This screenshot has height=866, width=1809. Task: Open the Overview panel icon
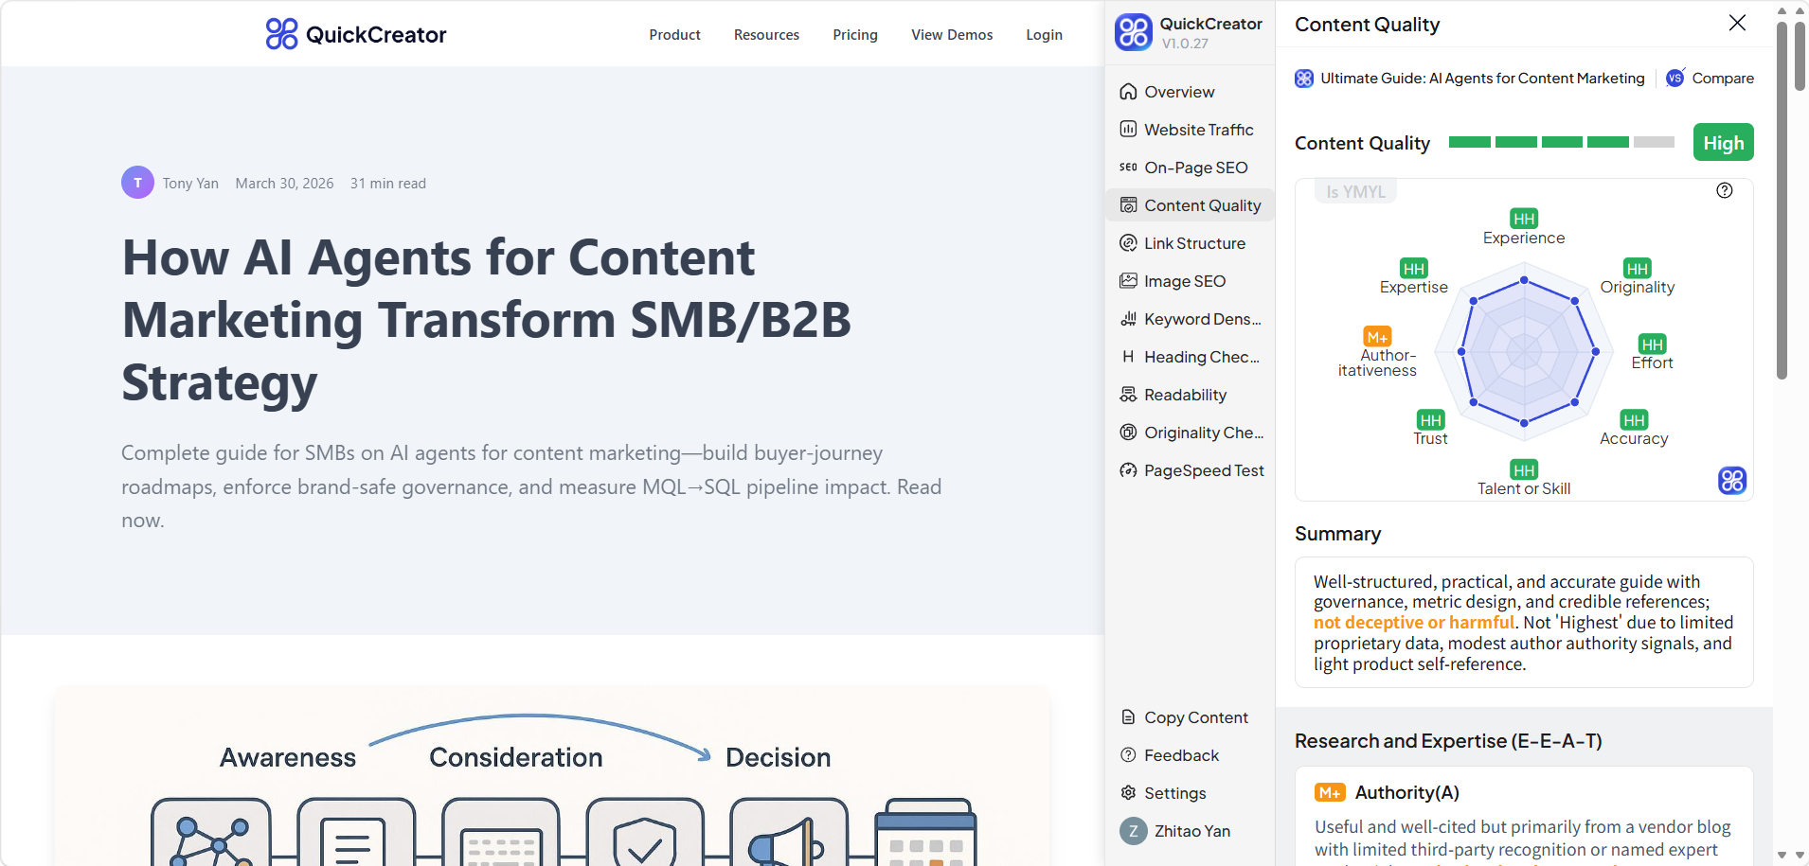(x=1128, y=92)
